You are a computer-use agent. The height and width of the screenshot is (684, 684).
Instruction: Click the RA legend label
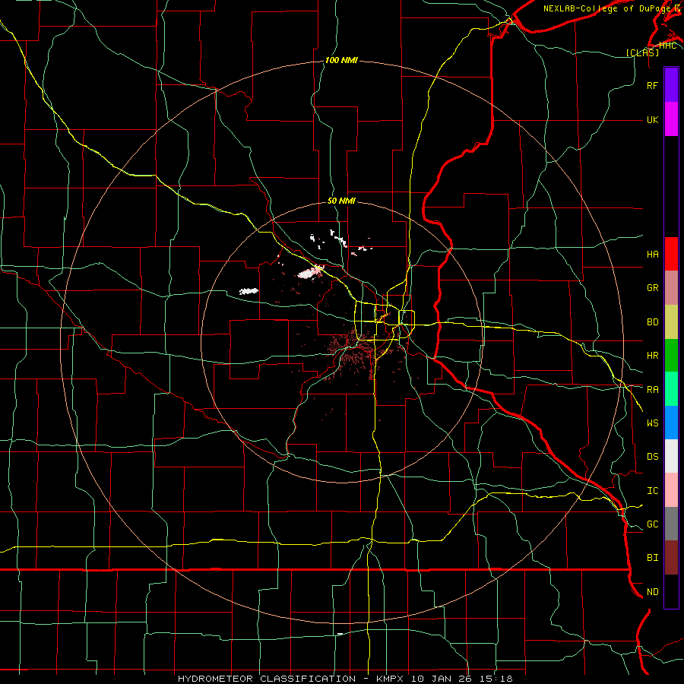click(652, 389)
